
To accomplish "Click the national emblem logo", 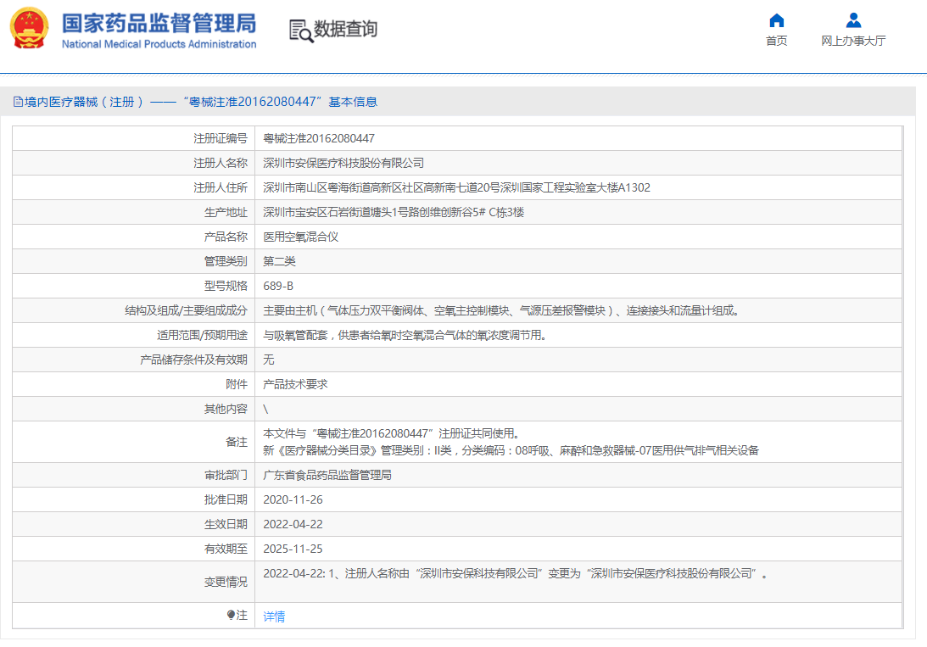I will point(29,28).
